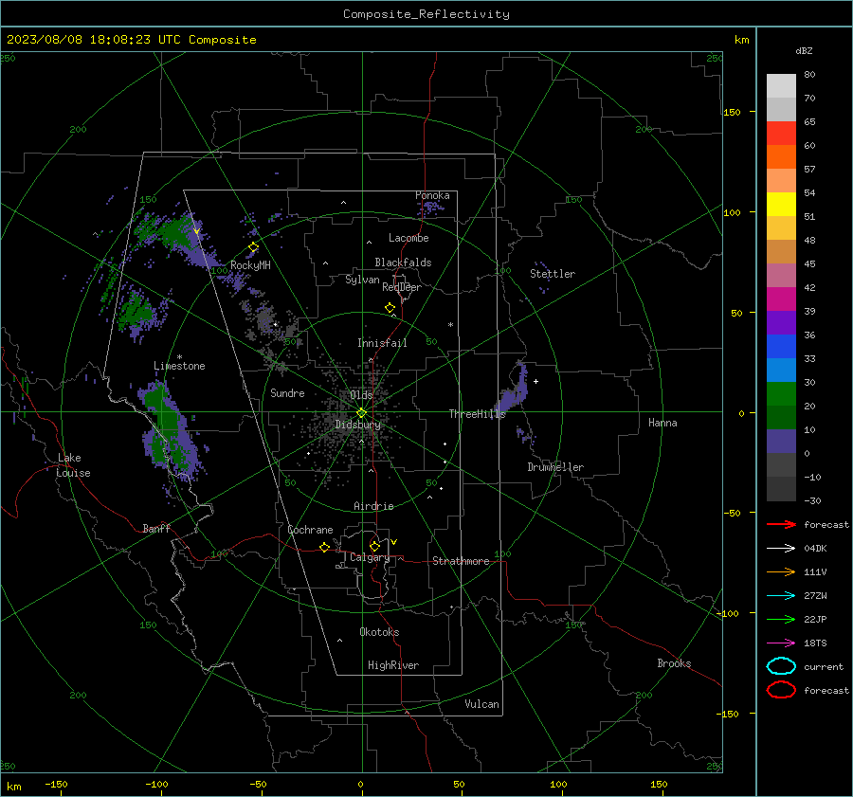Select the yellow diamond marker above Calgary label

click(x=374, y=546)
